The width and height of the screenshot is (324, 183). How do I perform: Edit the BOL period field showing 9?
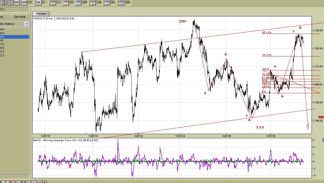click(45, 2)
